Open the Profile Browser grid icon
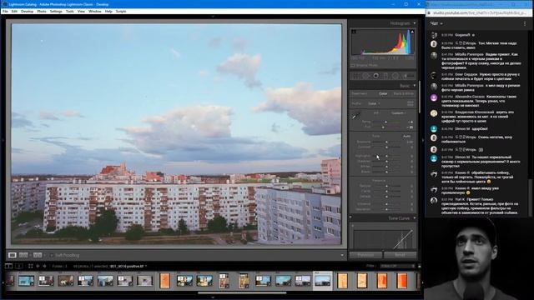The image size is (534, 300). tap(410, 103)
